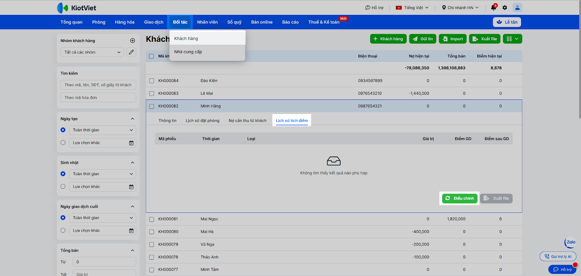Open calendar picker under Ngày giao dịch cuối
This screenshot has width=581, height=276.
point(131,231)
